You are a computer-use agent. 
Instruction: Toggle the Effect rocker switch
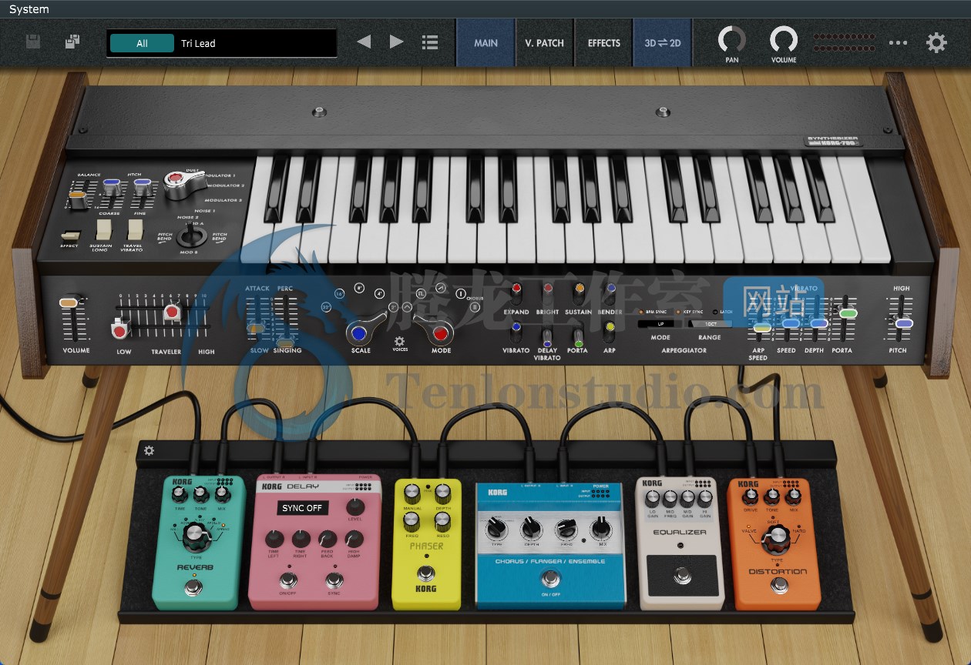[x=70, y=234]
